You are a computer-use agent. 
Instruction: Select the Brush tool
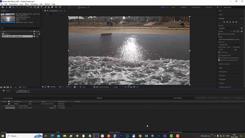[46, 7]
